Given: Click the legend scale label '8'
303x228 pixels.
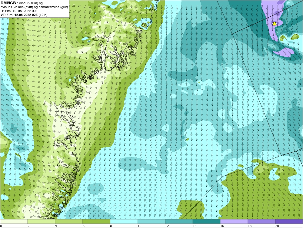Looking at the screenshot, I should click(x=111, y=226).
